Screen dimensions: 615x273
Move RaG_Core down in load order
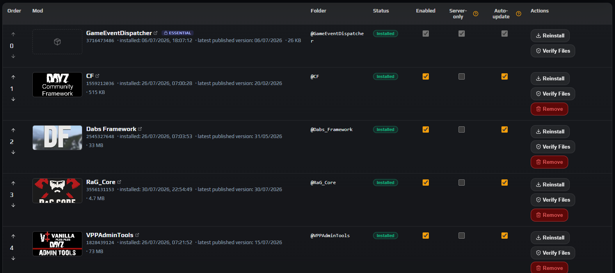[13, 205]
